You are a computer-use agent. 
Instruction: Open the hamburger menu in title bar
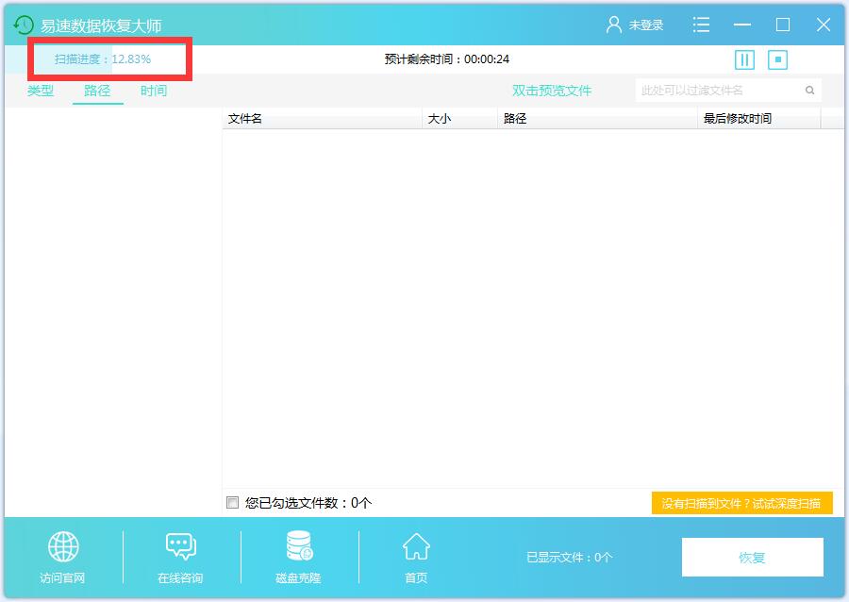coord(701,25)
